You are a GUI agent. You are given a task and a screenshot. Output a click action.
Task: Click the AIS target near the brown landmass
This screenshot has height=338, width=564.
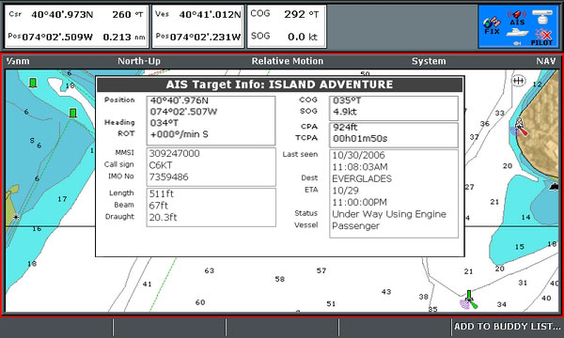(x=520, y=127)
